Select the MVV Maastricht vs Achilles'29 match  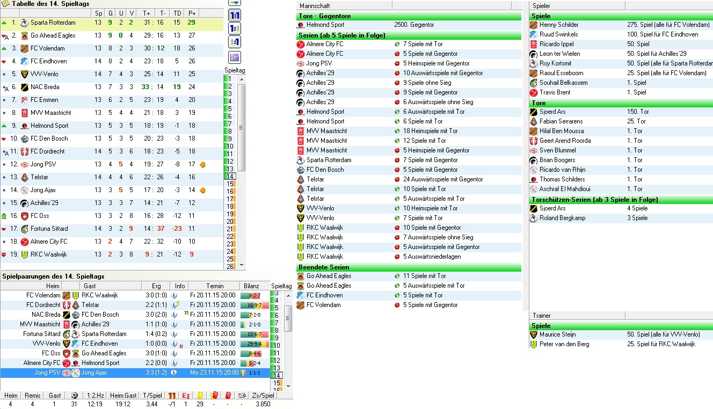click(135, 324)
